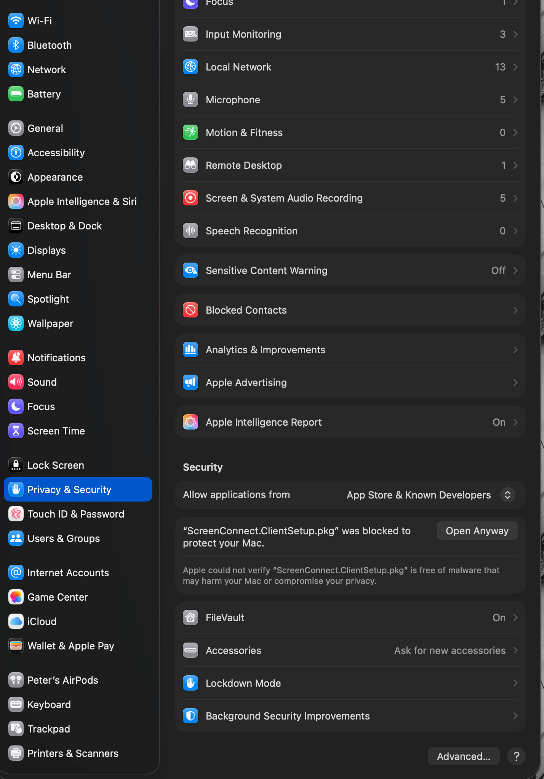Viewport: 544px width, 779px height.
Task: Open the Users & Groups icon
Action: point(16,539)
